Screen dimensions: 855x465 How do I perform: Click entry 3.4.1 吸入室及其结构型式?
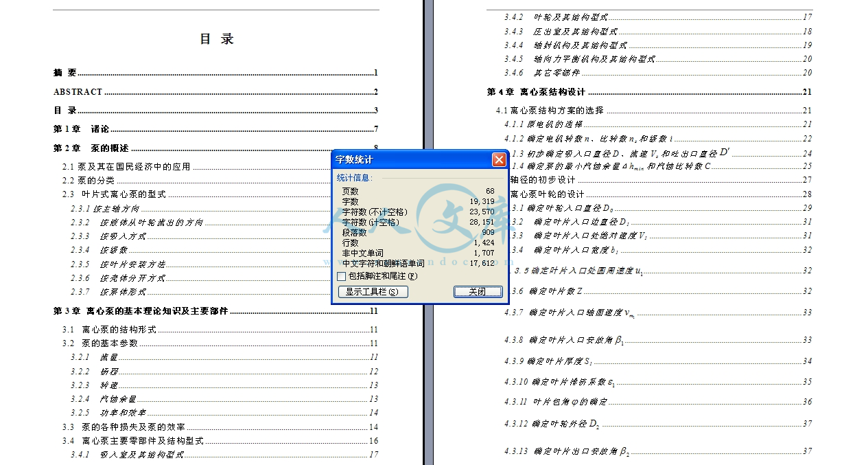point(224,455)
